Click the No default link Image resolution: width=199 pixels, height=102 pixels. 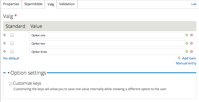[x=11, y=58]
